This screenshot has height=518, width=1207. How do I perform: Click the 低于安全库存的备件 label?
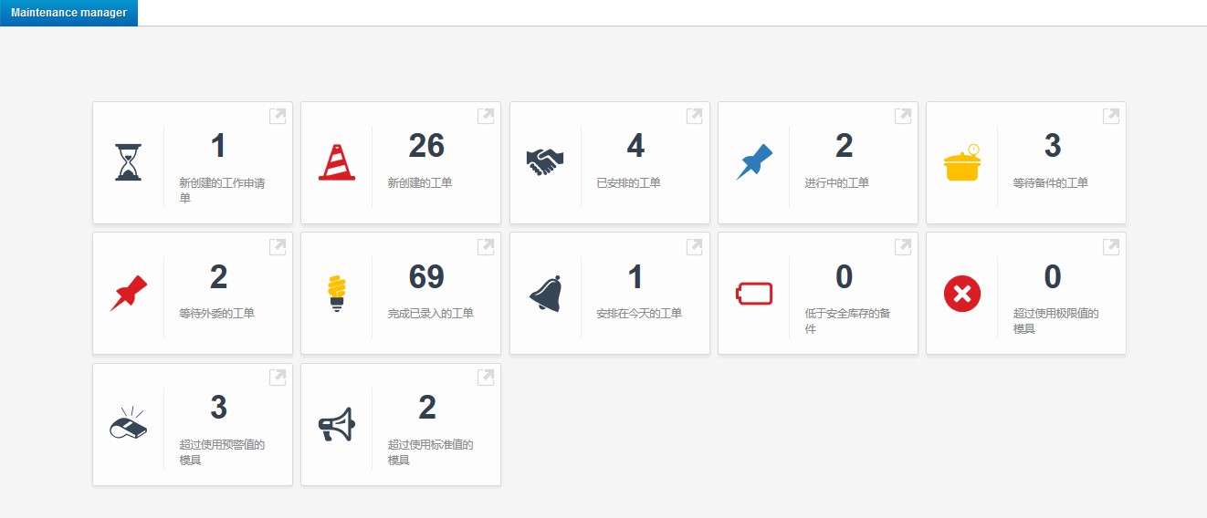point(847,321)
